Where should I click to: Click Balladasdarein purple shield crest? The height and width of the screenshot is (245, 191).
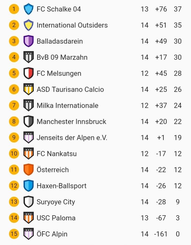pos(28,41)
